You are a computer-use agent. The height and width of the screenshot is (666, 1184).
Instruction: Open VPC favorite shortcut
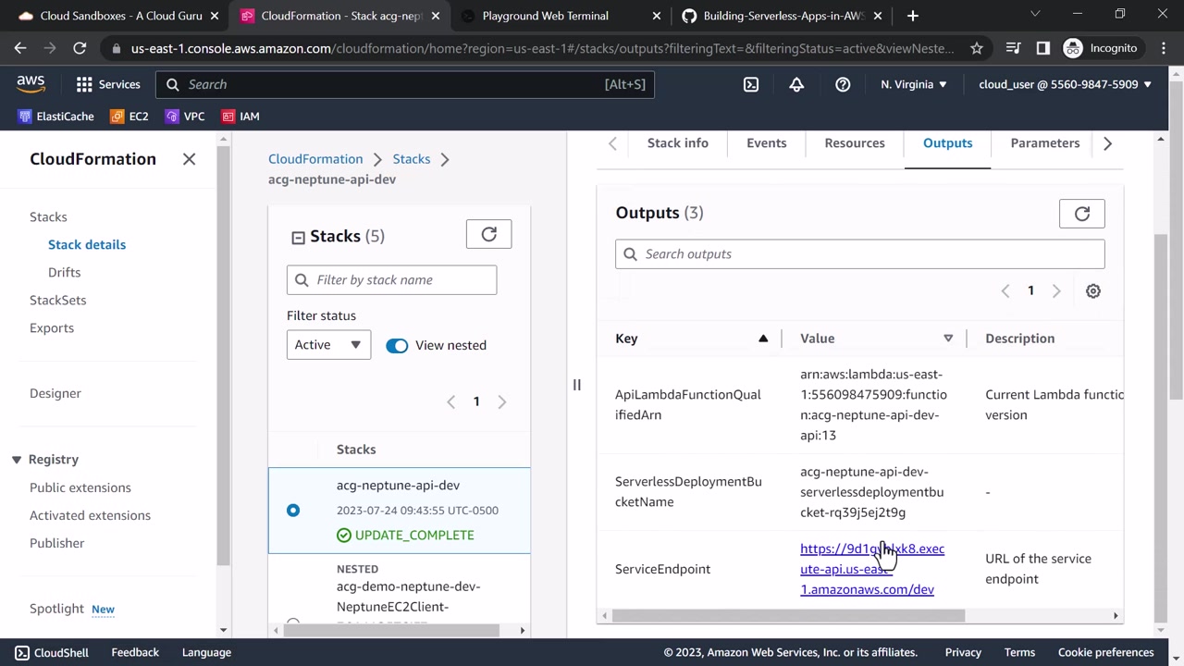pyautogui.click(x=185, y=117)
